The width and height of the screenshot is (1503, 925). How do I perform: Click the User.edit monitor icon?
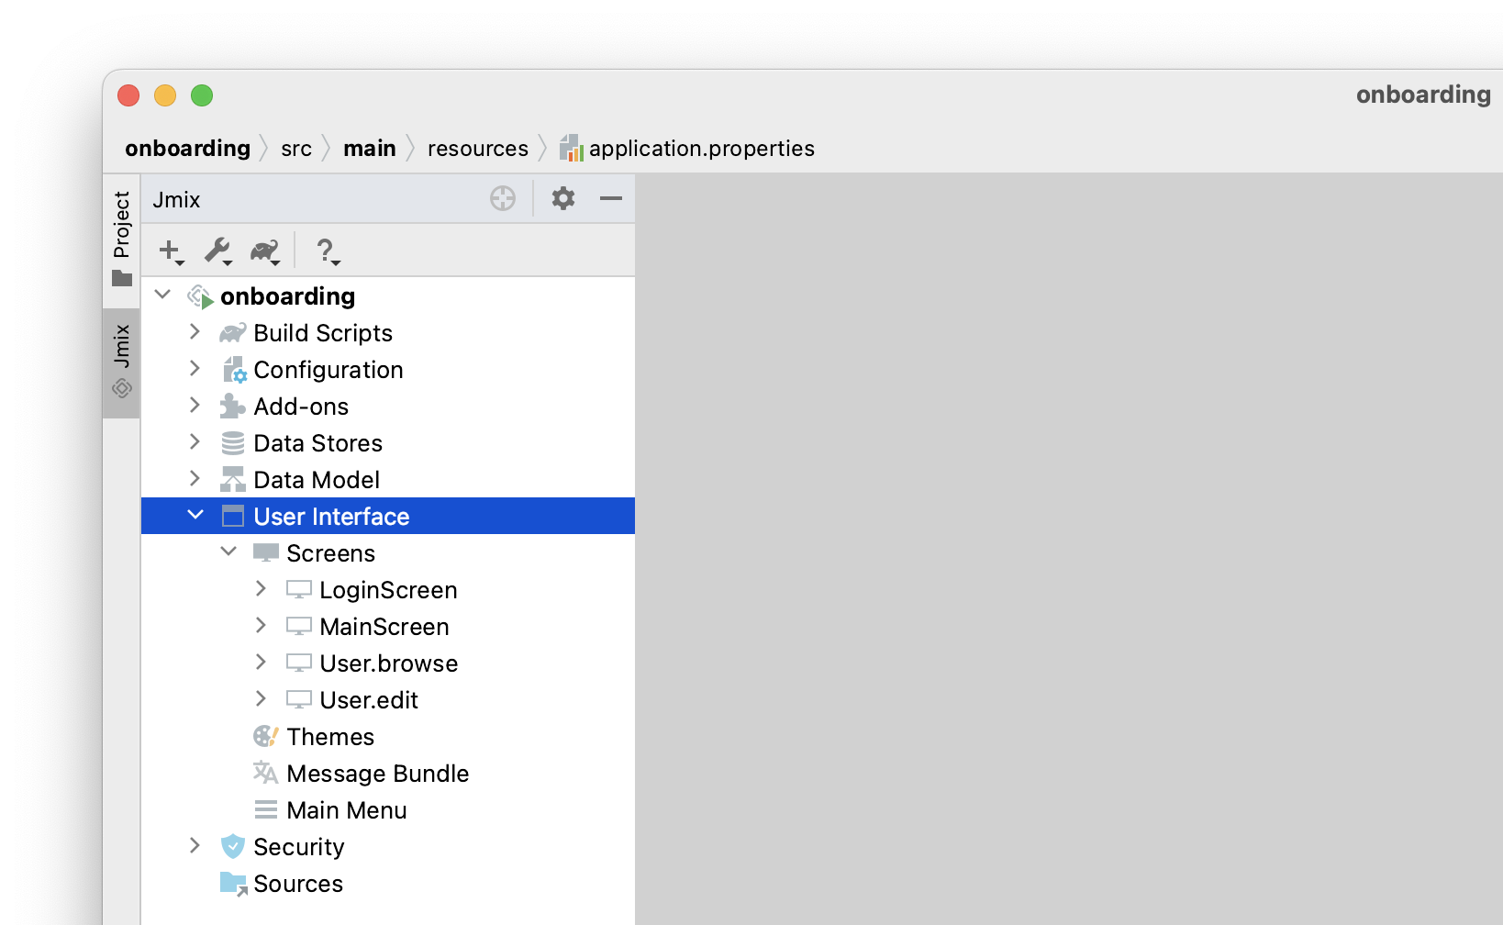(299, 699)
